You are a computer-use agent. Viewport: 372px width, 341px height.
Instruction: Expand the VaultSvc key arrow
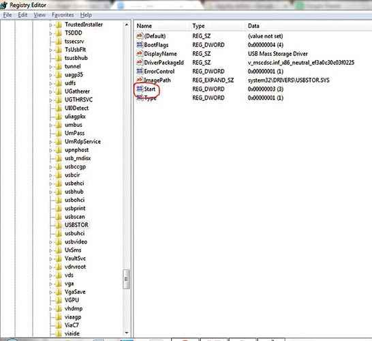pyautogui.click(x=50, y=258)
